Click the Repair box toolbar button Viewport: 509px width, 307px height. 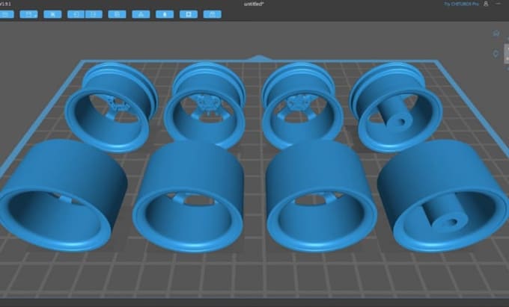(x=213, y=14)
